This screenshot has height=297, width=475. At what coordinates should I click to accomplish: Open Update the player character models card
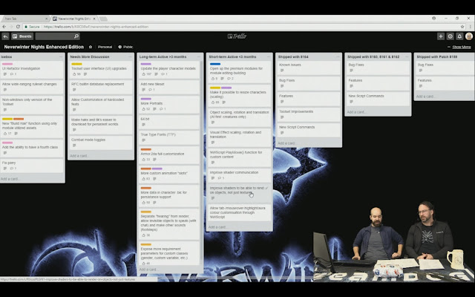coord(170,69)
